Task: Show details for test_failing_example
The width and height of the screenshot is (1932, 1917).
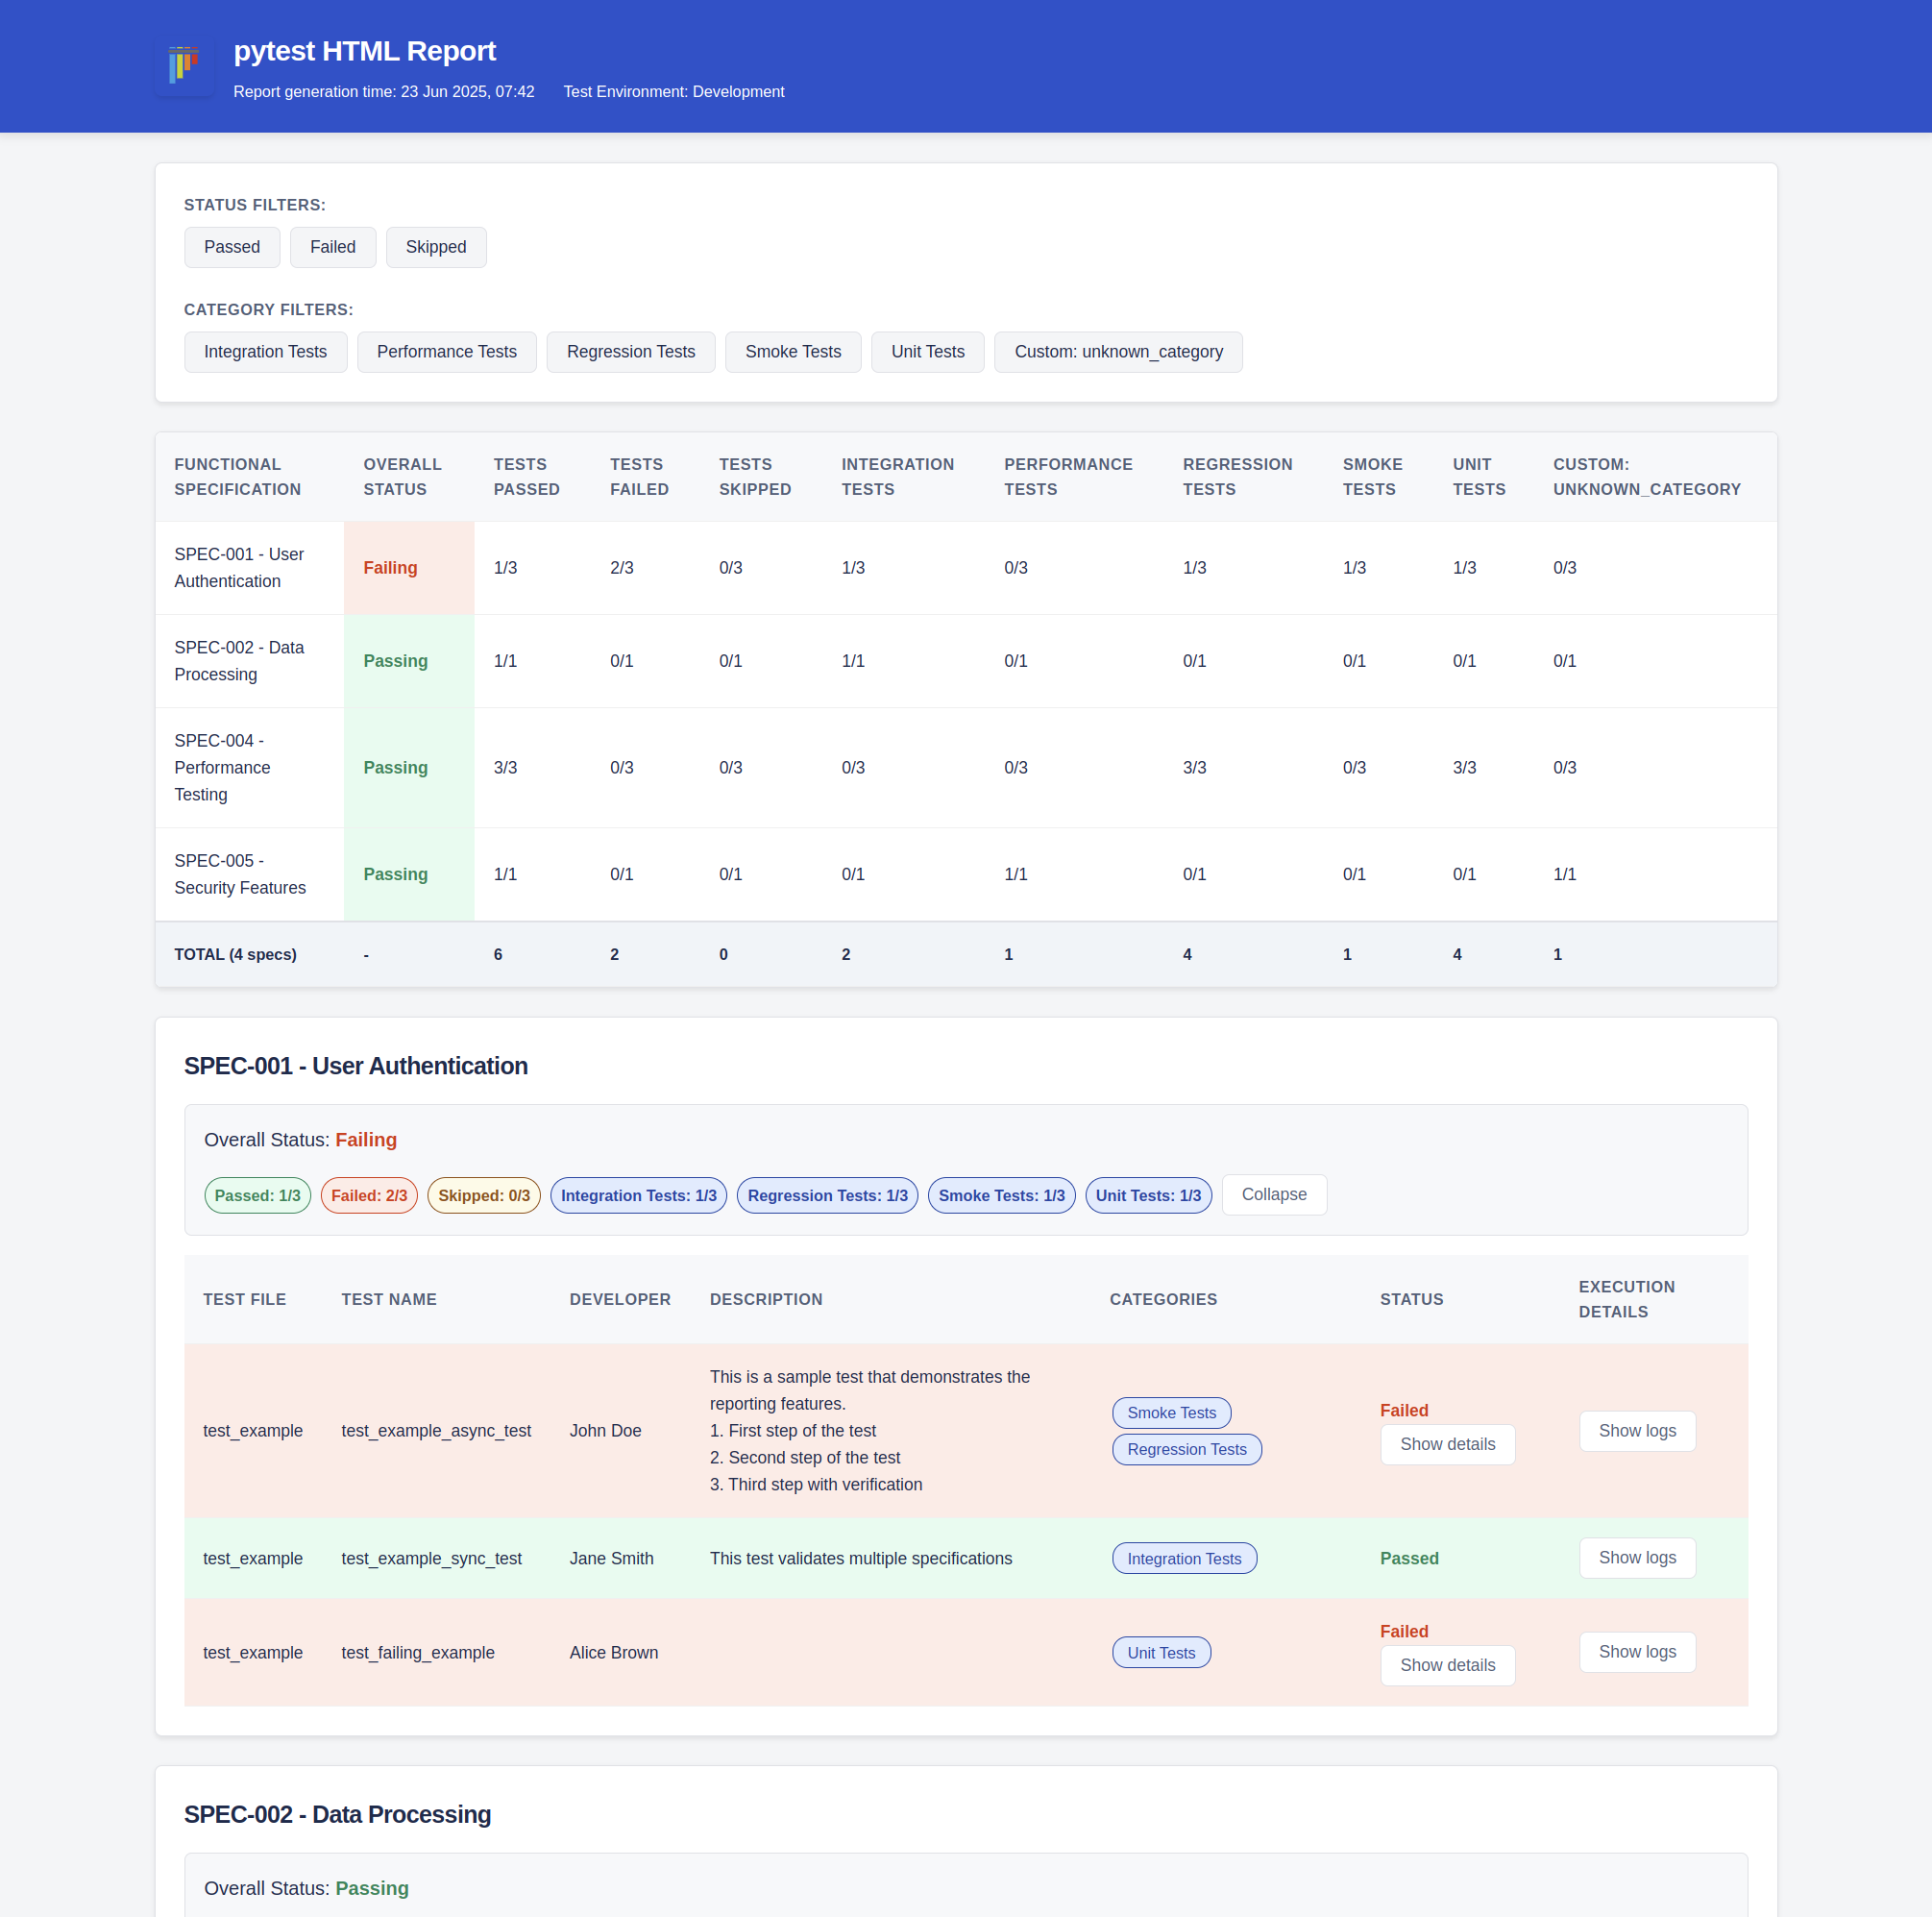Action: pos(1447,1664)
